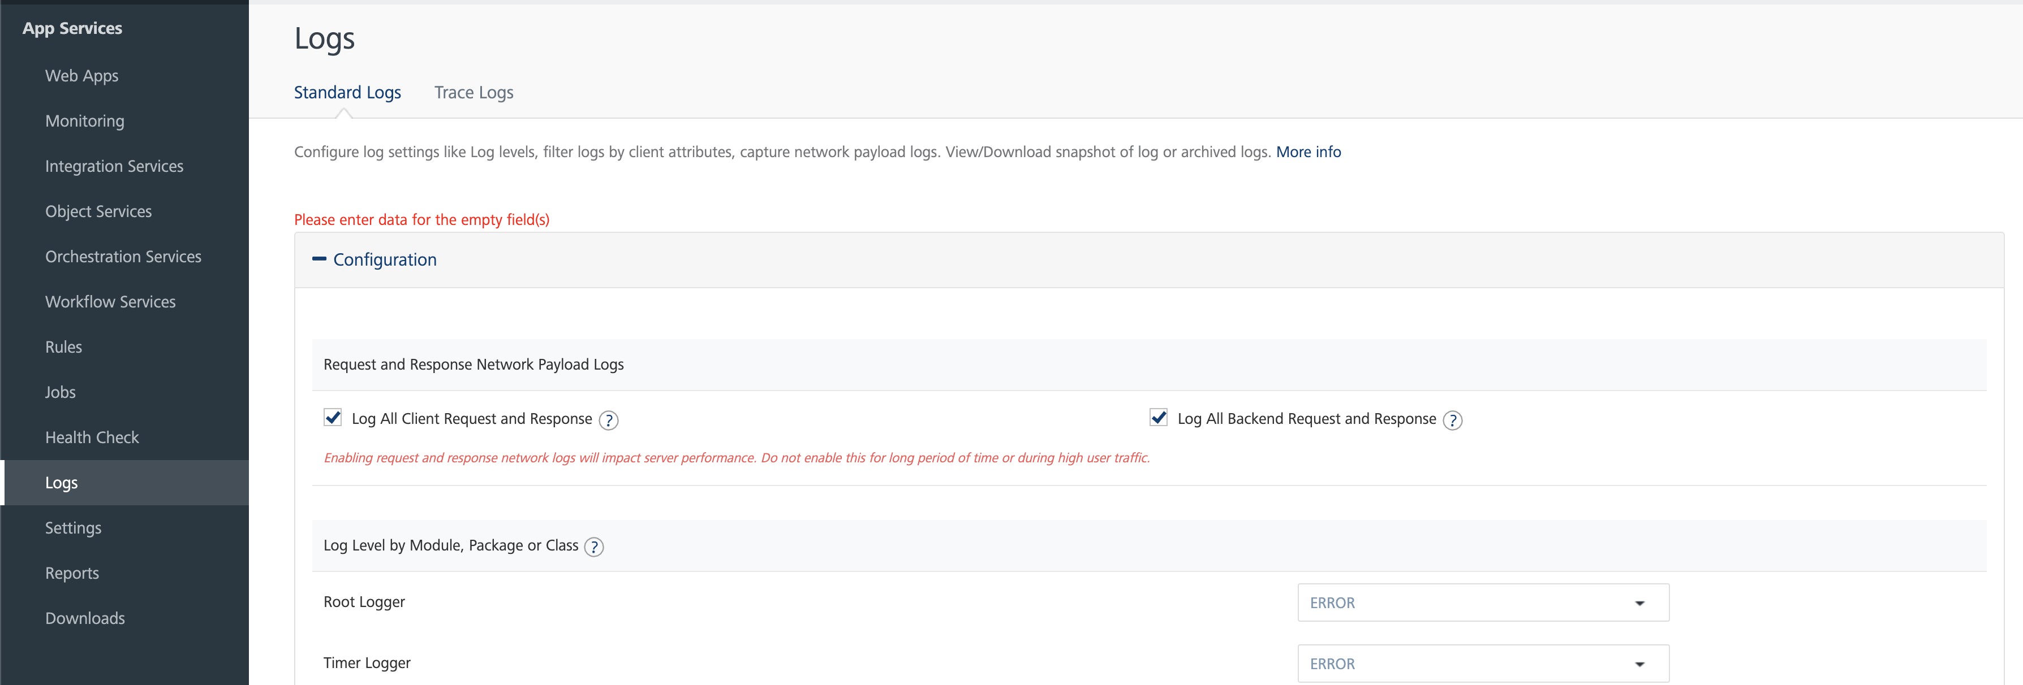The width and height of the screenshot is (2023, 685).
Task: Uncheck Log All Client Request and Response
Action: coord(333,418)
